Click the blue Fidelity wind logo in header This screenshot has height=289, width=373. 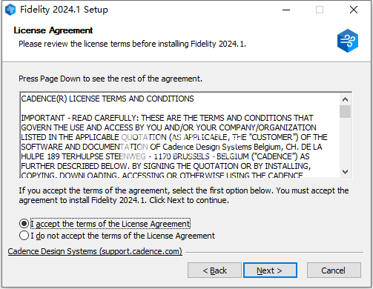tap(348, 41)
